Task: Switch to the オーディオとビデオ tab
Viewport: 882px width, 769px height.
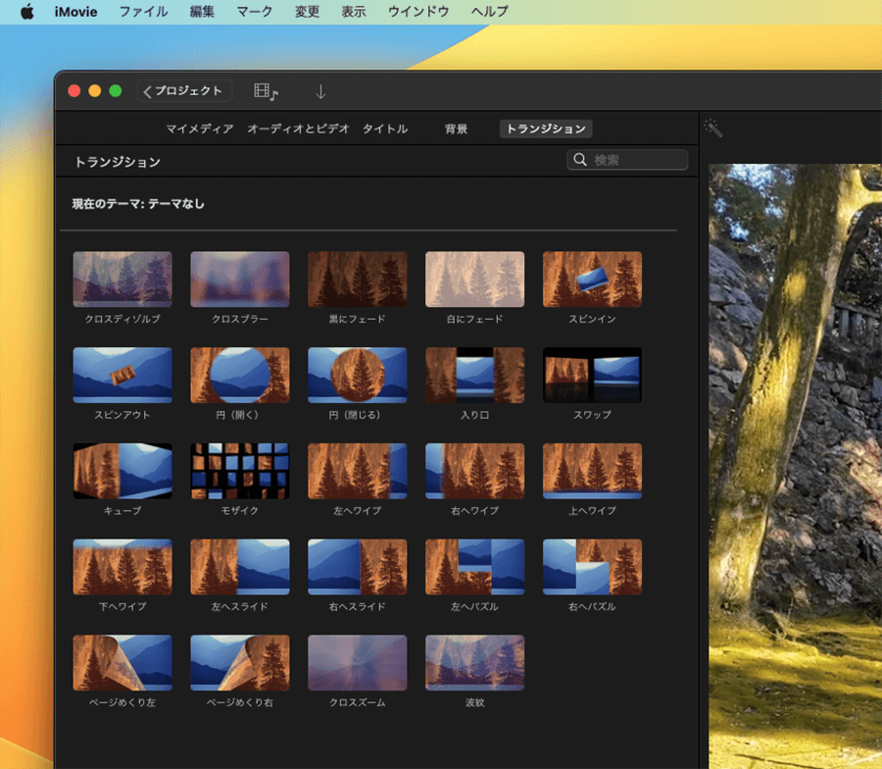Action: [x=298, y=128]
